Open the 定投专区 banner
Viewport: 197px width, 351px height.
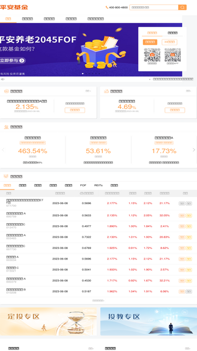[48, 321]
